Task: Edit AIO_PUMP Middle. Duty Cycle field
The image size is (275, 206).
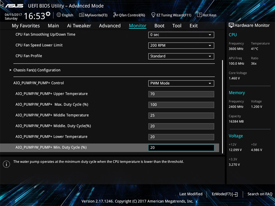Action: pos(181,126)
